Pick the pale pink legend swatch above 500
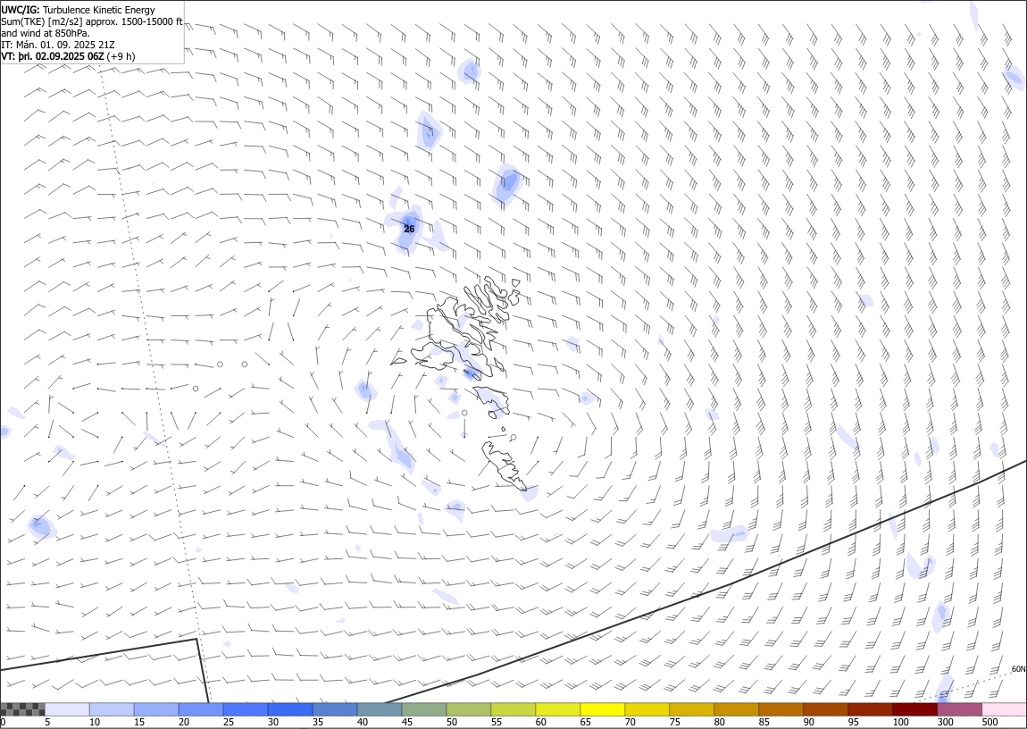The height and width of the screenshot is (729, 1027). pyautogui.click(x=1004, y=709)
